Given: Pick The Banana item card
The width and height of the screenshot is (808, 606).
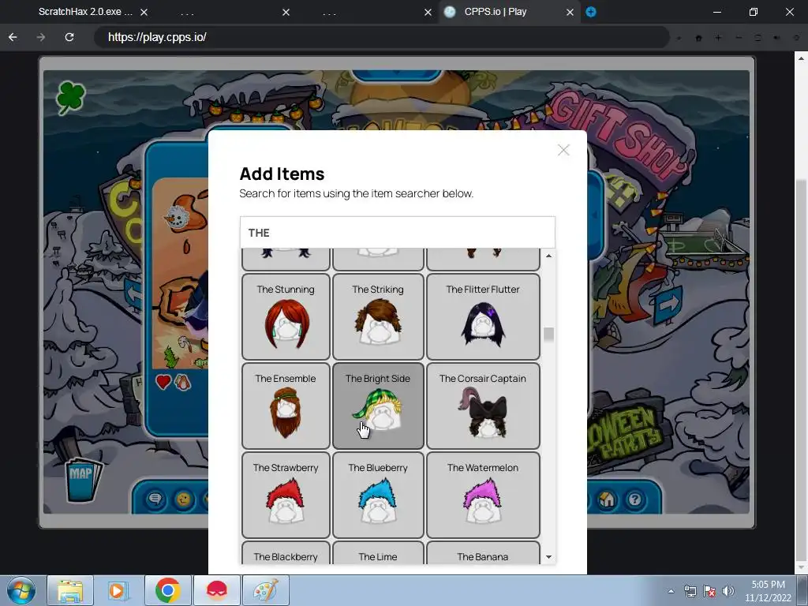Looking at the screenshot, I should (483, 553).
